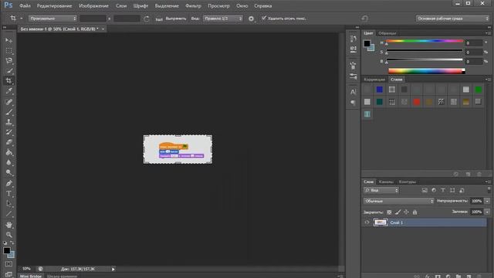Select the Healing Brush tool
This screenshot has height=278, width=494.
[8, 101]
